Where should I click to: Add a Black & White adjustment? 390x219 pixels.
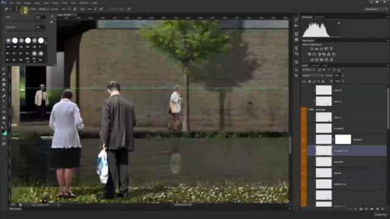[x=319, y=54]
